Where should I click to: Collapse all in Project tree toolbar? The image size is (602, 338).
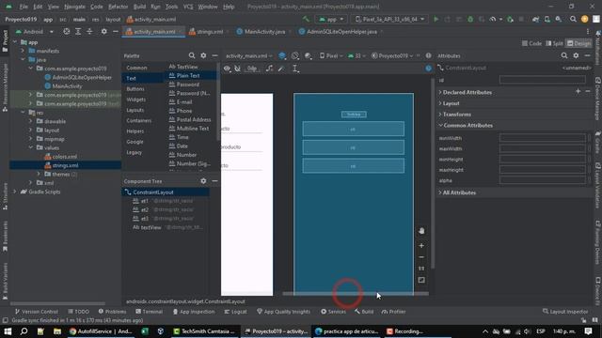pos(89,31)
